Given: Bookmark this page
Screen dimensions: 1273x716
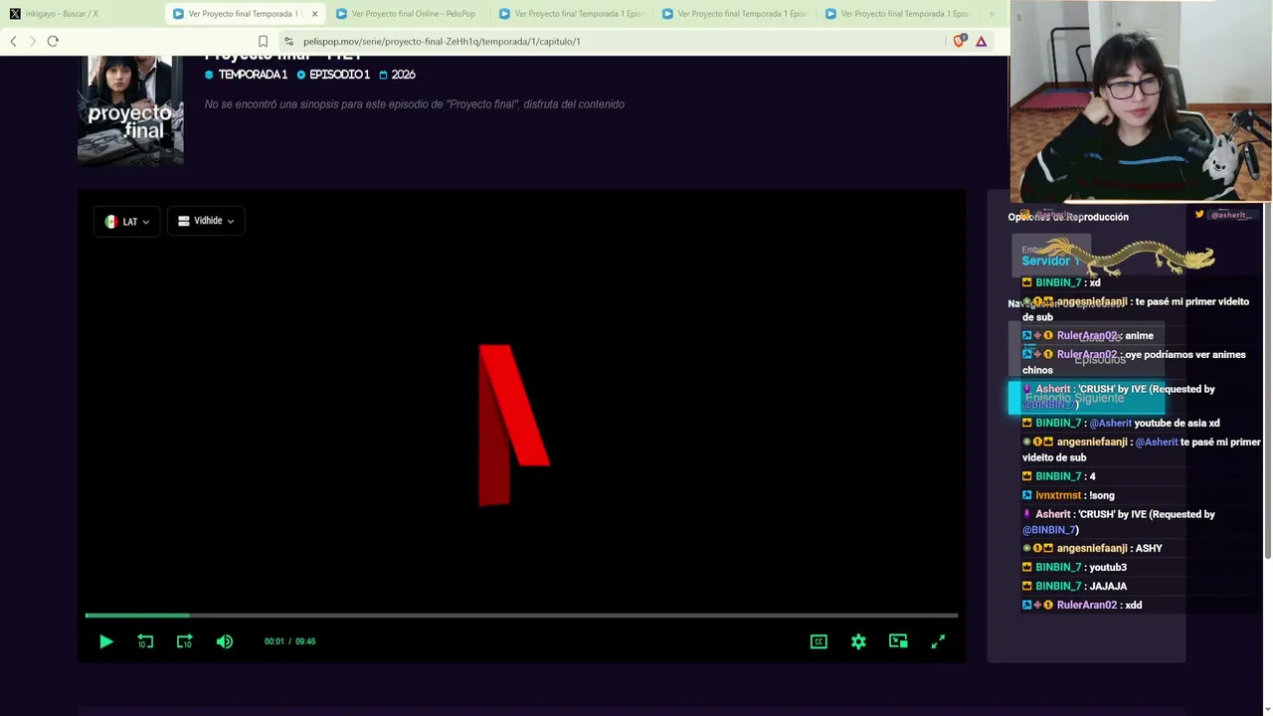Looking at the screenshot, I should click(x=263, y=41).
